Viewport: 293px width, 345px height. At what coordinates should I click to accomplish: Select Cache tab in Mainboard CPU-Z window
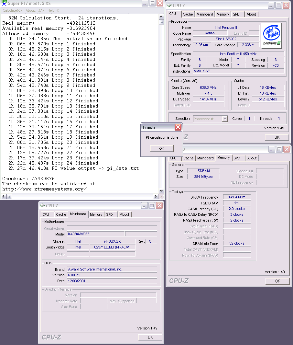61,214
